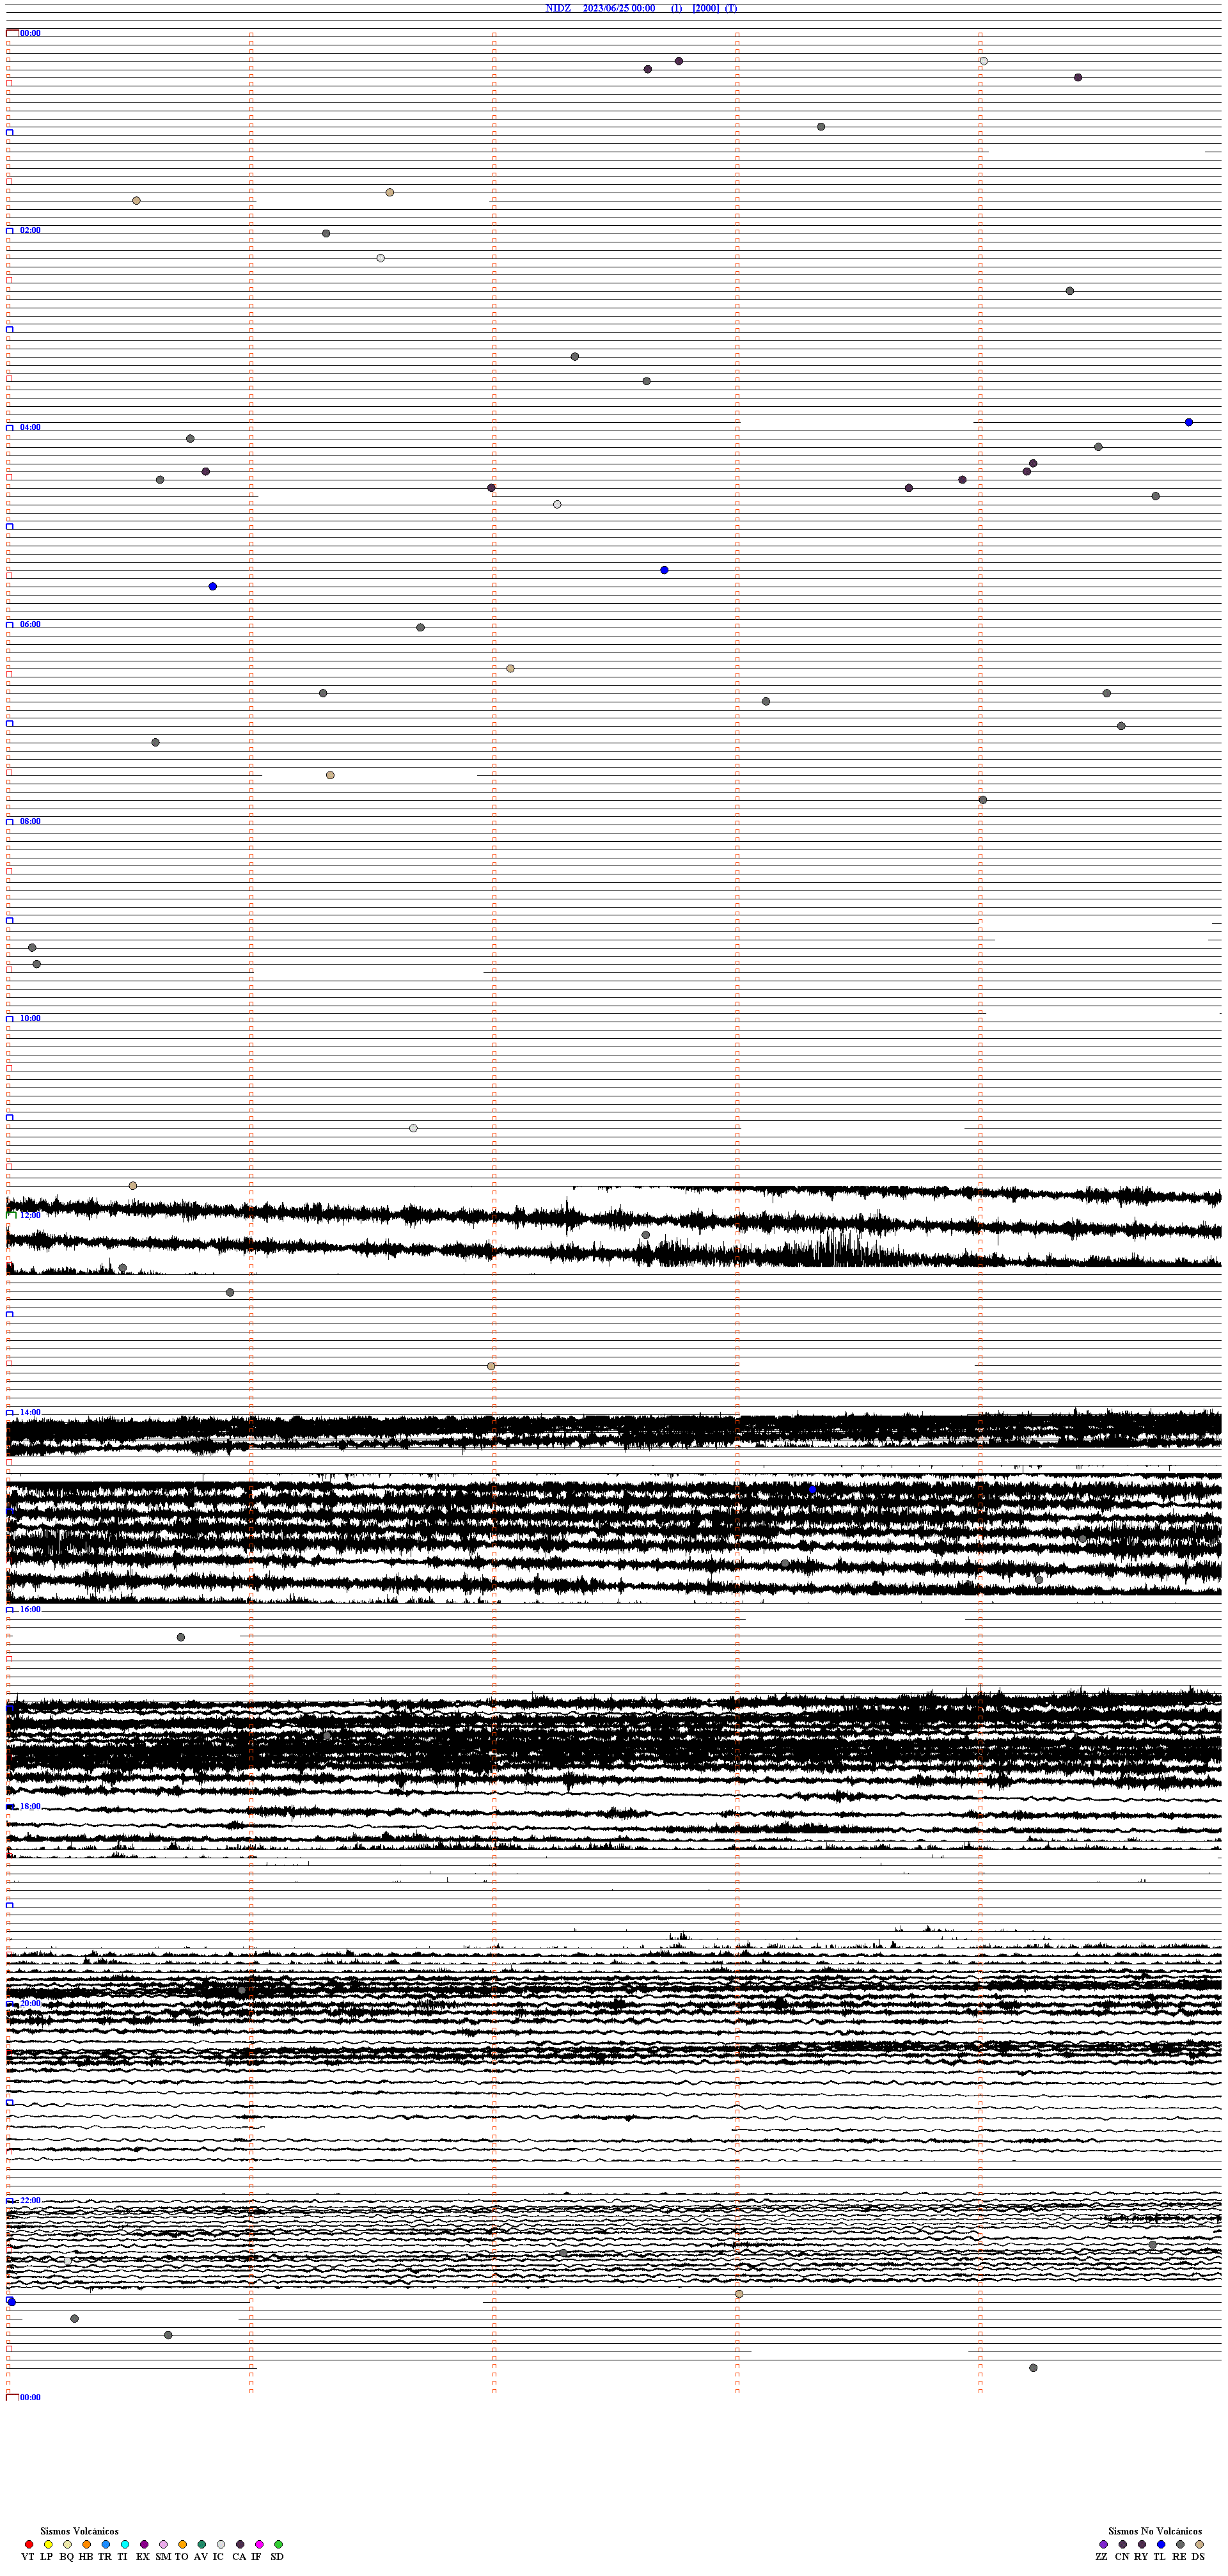Jump to the 02:00 time label
Screen dimensions: 1228x2576
(30, 230)
